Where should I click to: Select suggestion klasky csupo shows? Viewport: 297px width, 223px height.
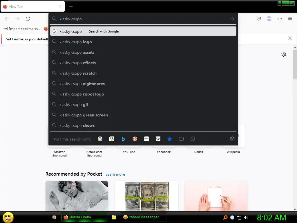[x=143, y=125]
